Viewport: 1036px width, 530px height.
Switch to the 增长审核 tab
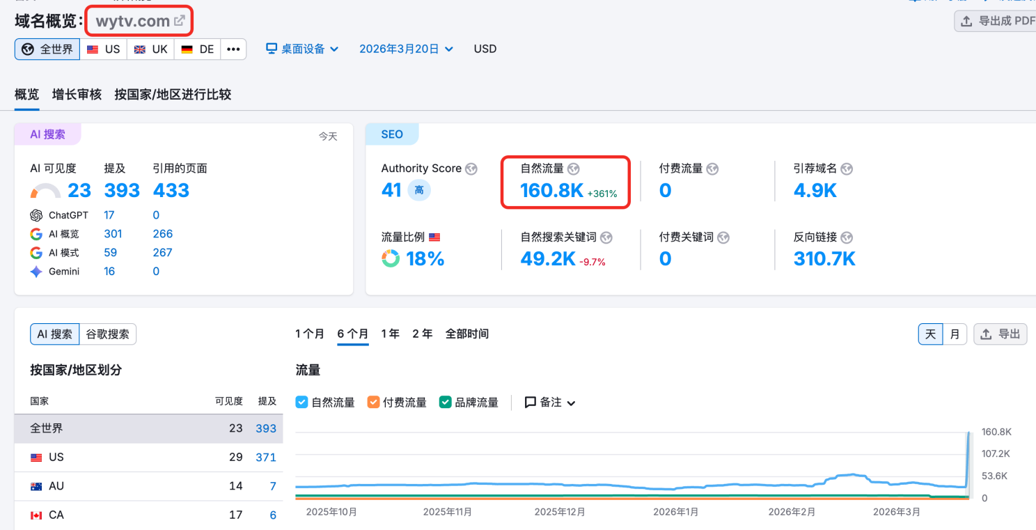point(77,95)
